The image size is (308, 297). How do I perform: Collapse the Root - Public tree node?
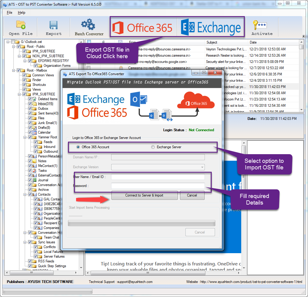(x=13, y=47)
